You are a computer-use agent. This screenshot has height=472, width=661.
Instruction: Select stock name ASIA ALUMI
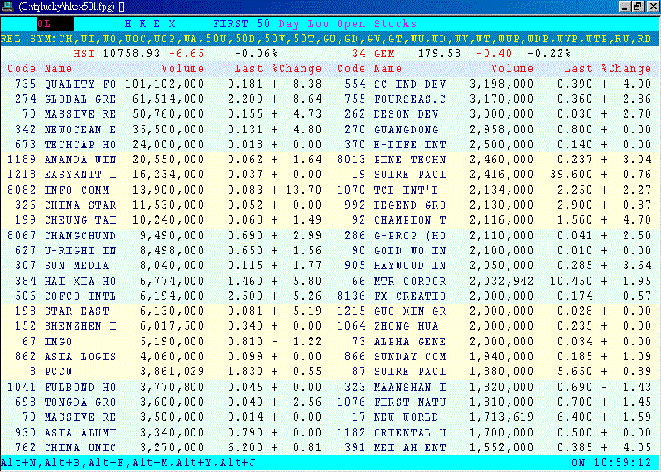[80, 433]
